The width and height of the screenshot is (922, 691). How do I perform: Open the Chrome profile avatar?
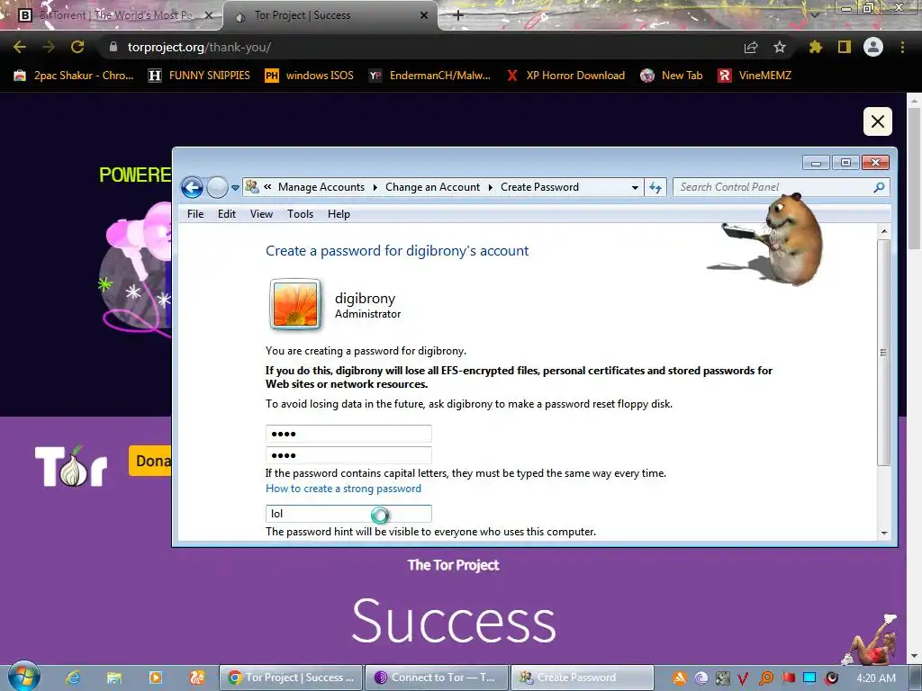(x=873, y=47)
